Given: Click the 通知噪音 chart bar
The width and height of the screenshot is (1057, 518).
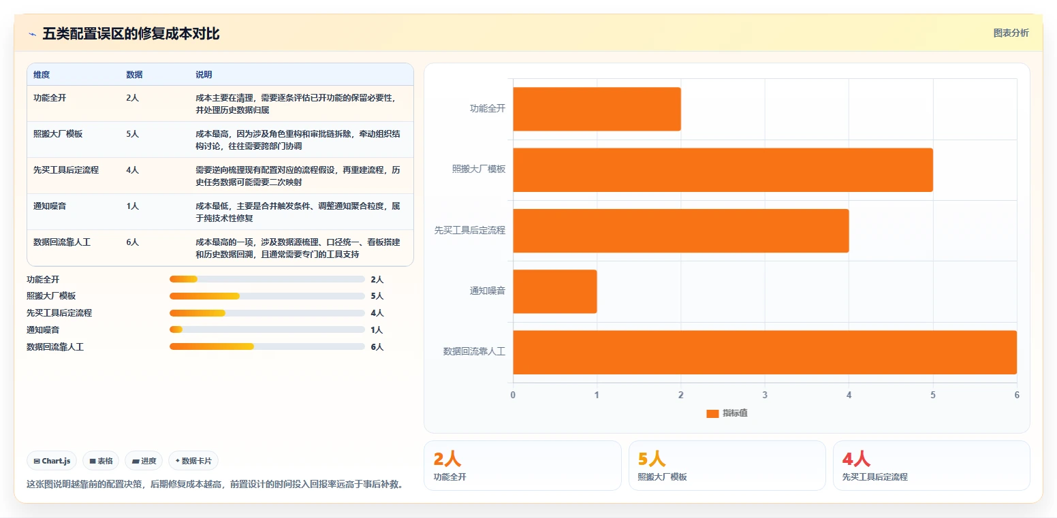Looking at the screenshot, I should click(x=555, y=291).
